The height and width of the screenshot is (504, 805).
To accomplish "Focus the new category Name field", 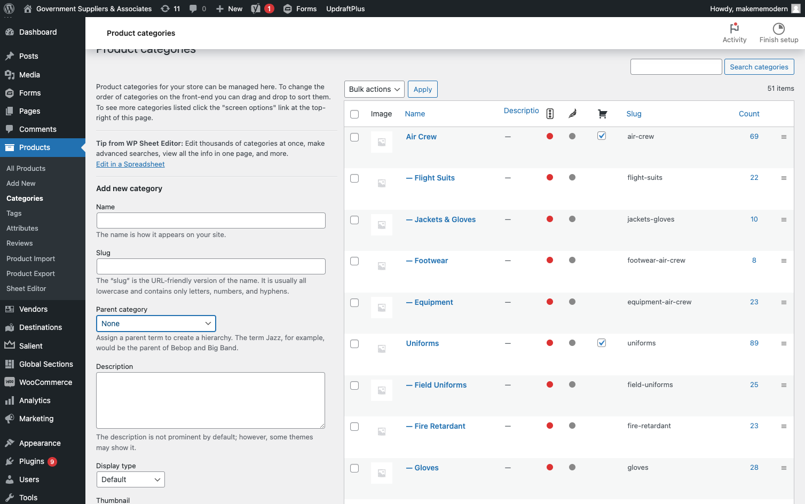I will pyautogui.click(x=211, y=220).
